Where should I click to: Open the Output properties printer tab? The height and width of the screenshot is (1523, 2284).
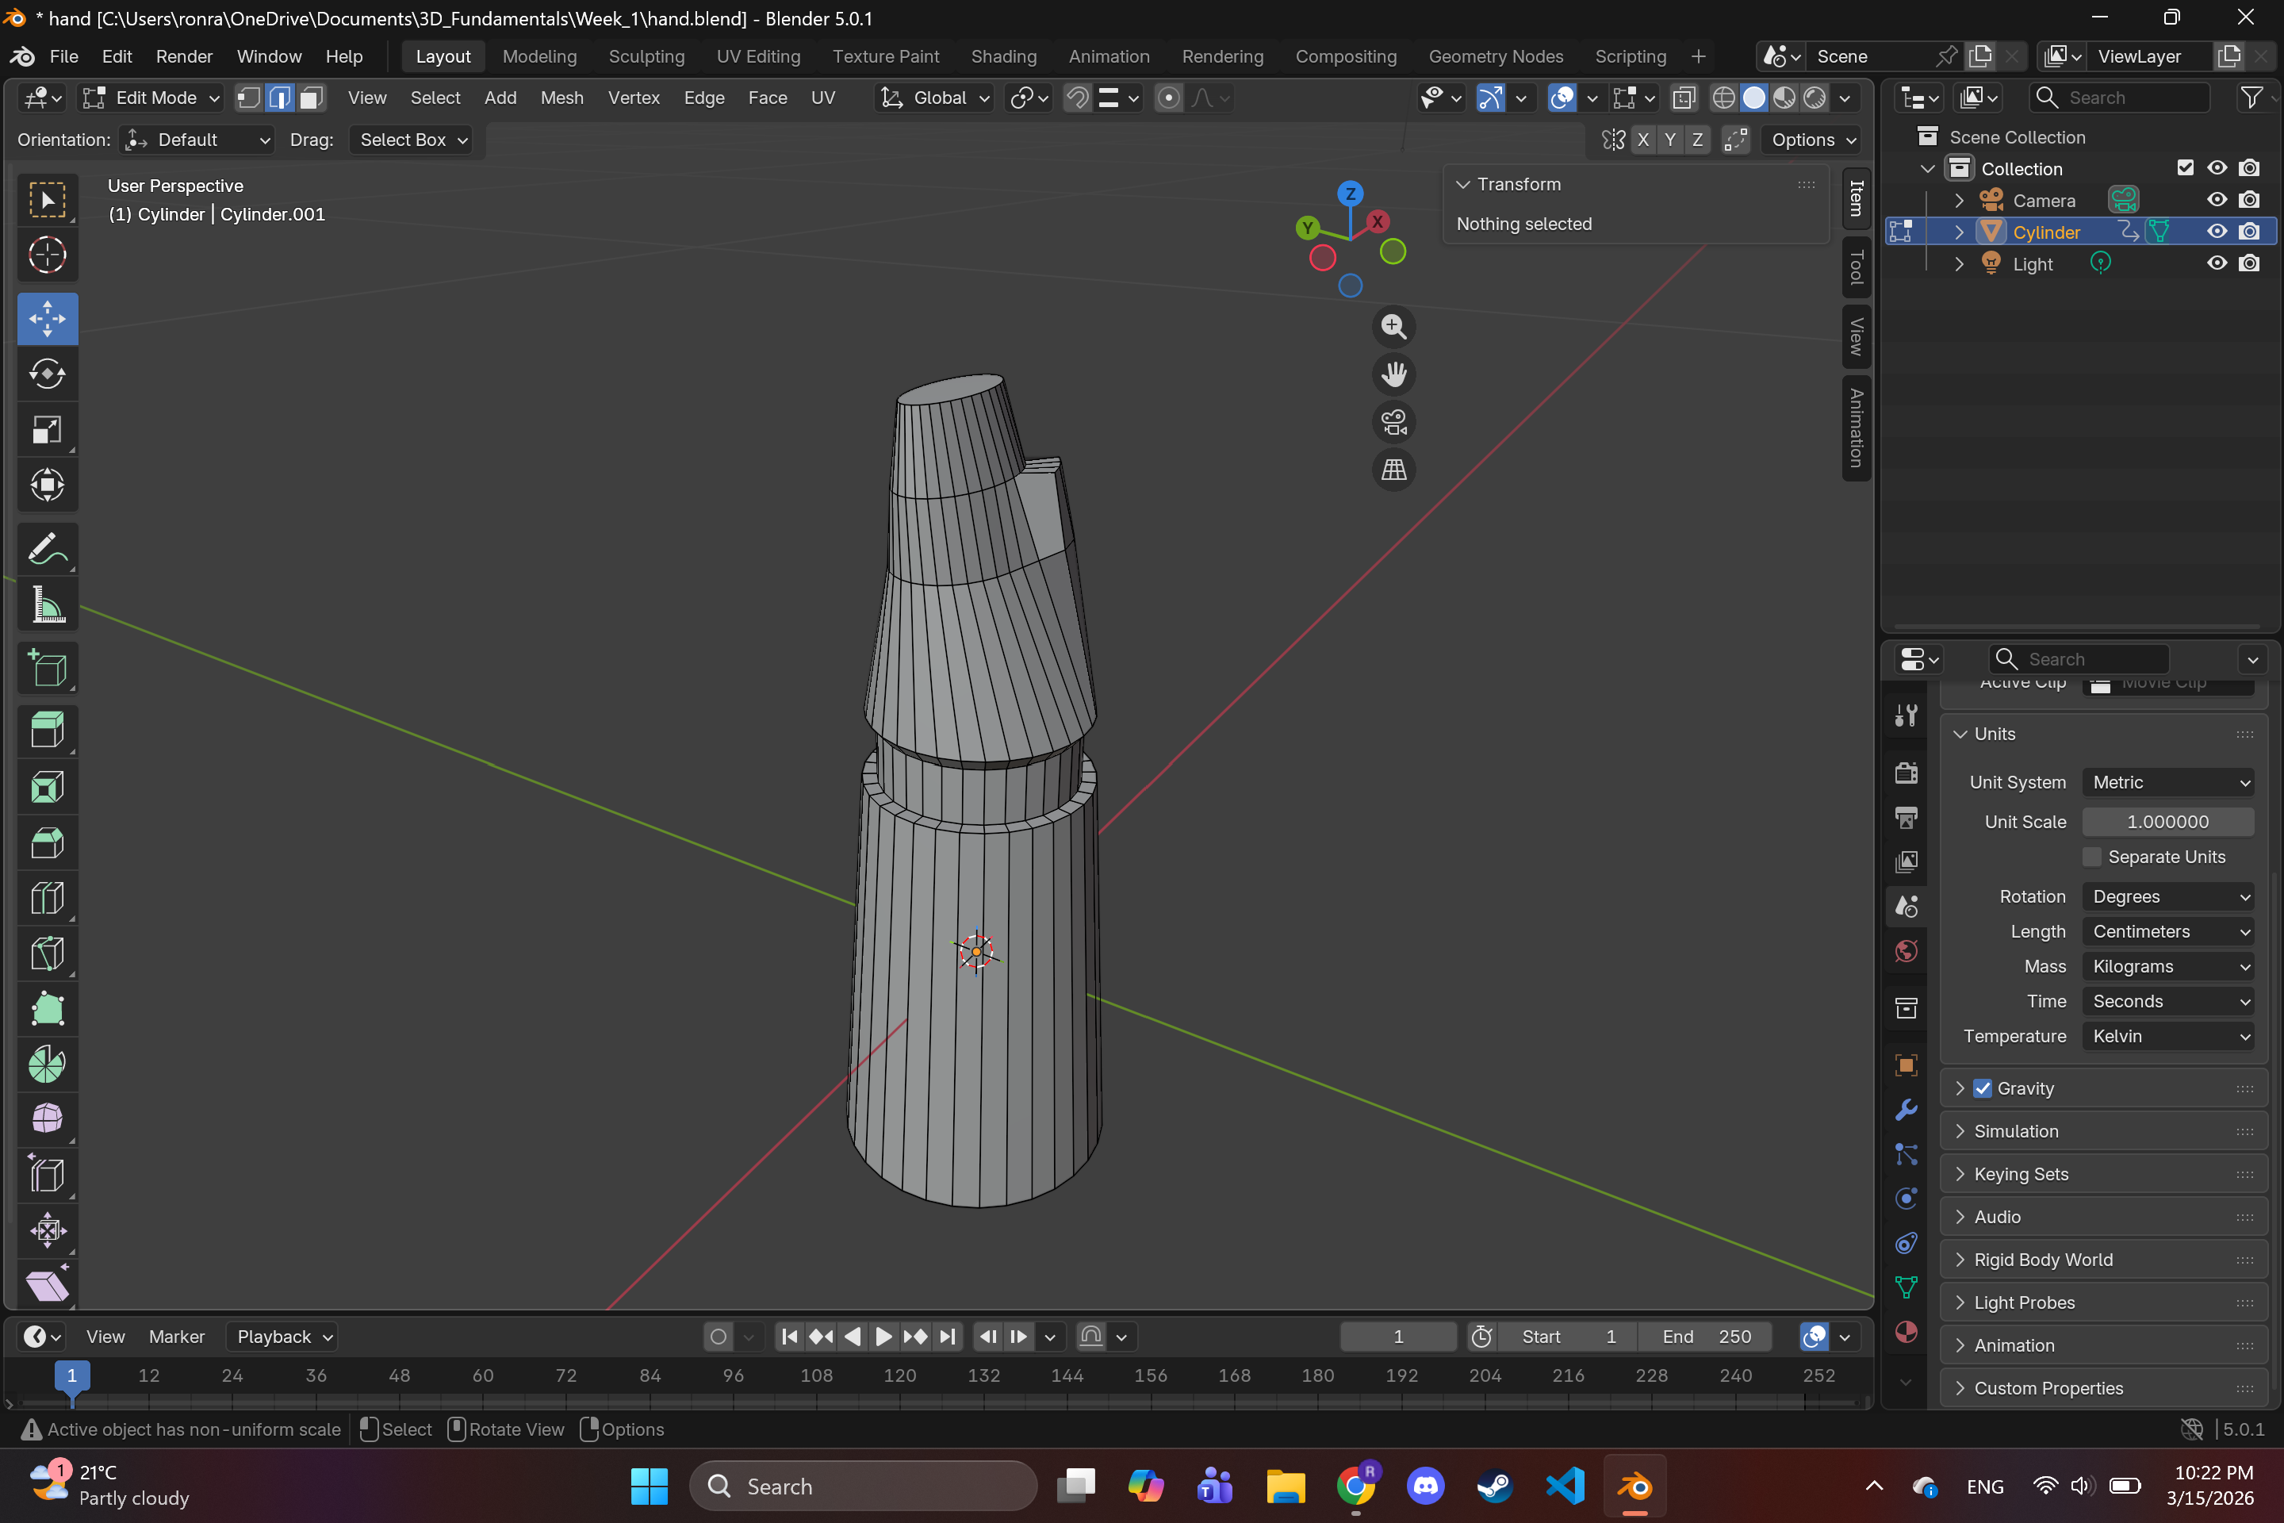(x=1907, y=818)
